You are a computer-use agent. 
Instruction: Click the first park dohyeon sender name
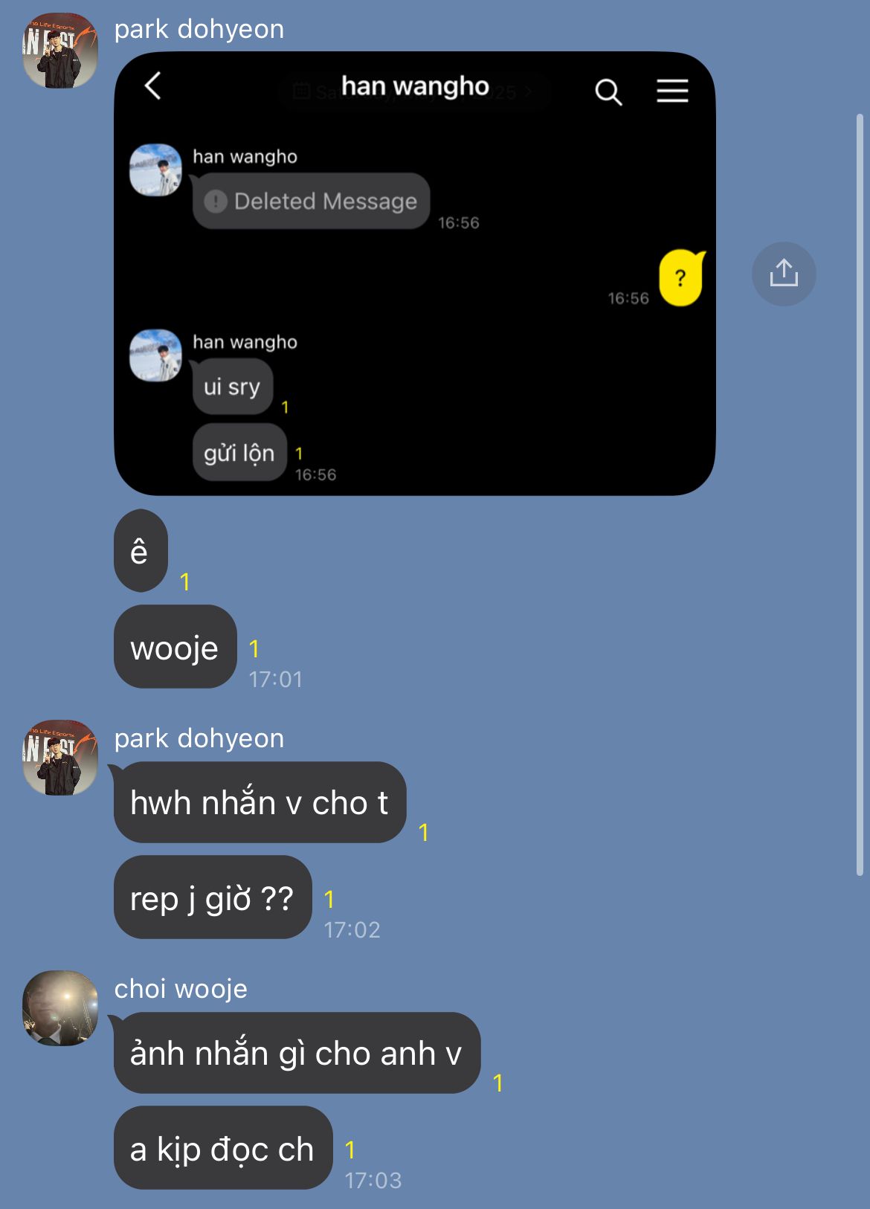(199, 29)
